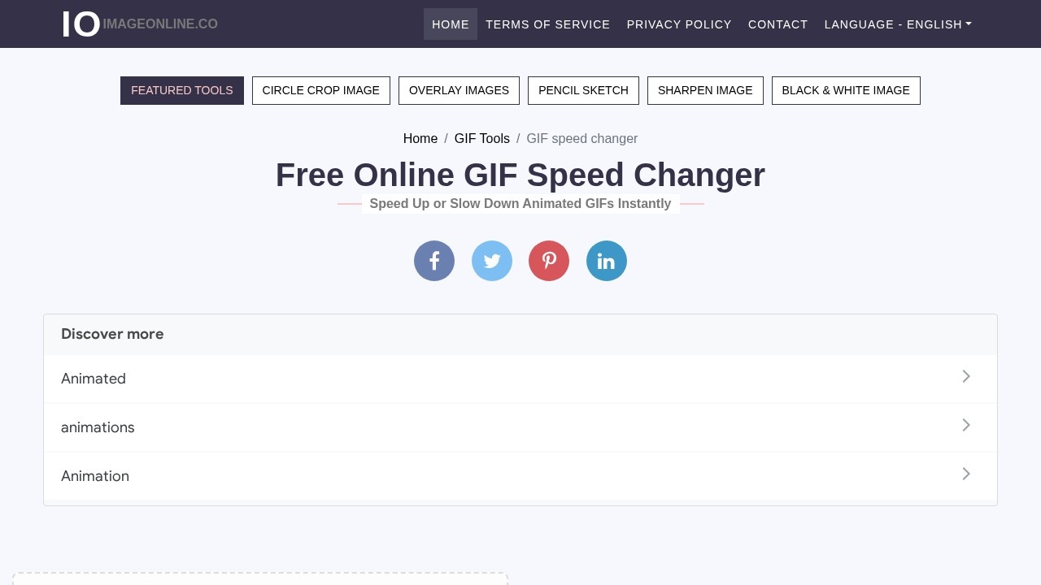The height and width of the screenshot is (585, 1041).
Task: Expand the Animated chevron arrow
Action: point(966,377)
